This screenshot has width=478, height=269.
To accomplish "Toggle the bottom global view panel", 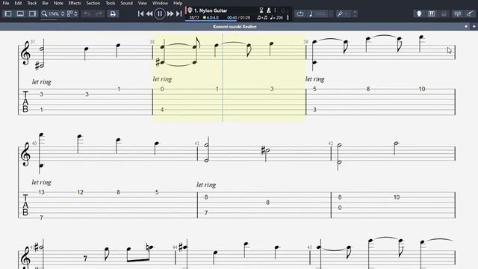I will click(x=20, y=13).
